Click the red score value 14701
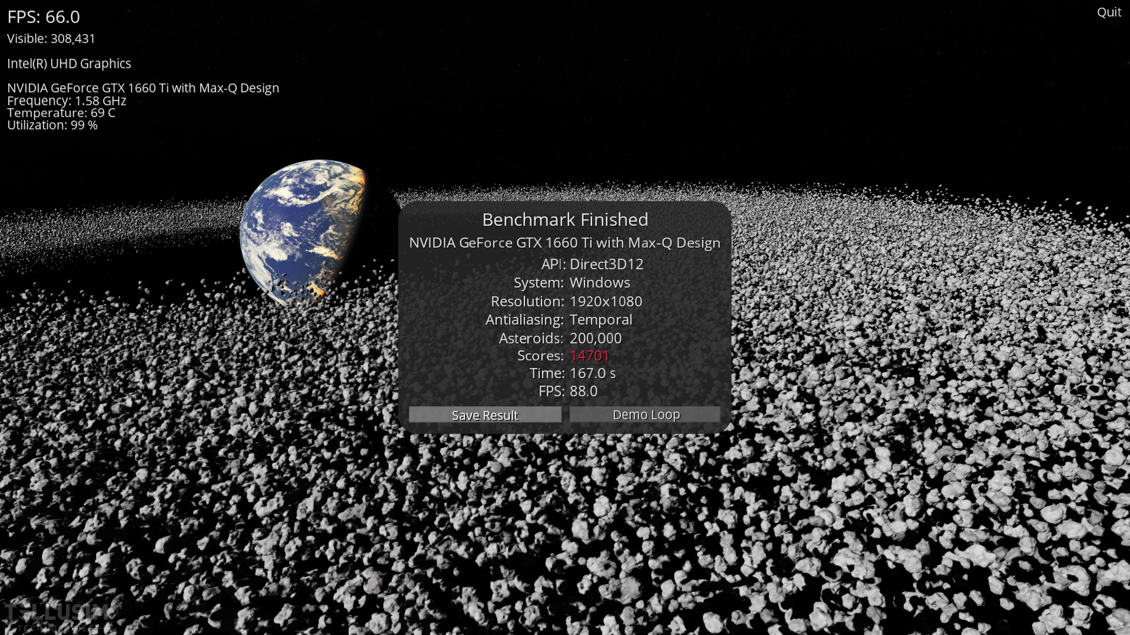 tap(589, 356)
